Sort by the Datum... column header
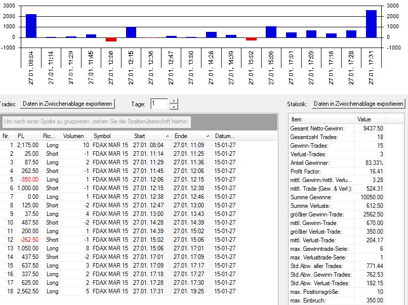Screen dimensions: 408x305 (x=225, y=136)
